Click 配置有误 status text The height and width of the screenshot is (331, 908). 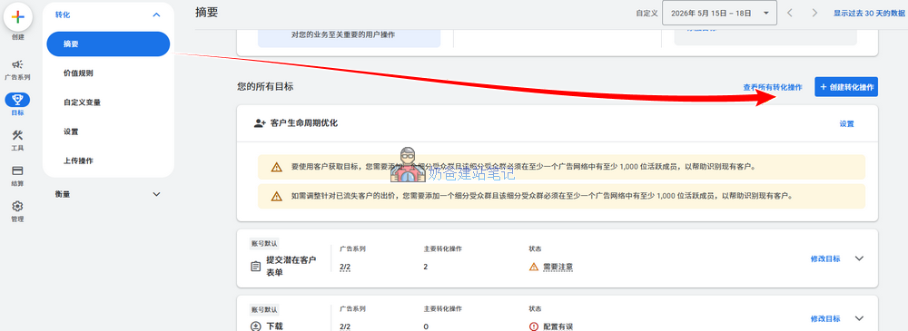coord(558,326)
